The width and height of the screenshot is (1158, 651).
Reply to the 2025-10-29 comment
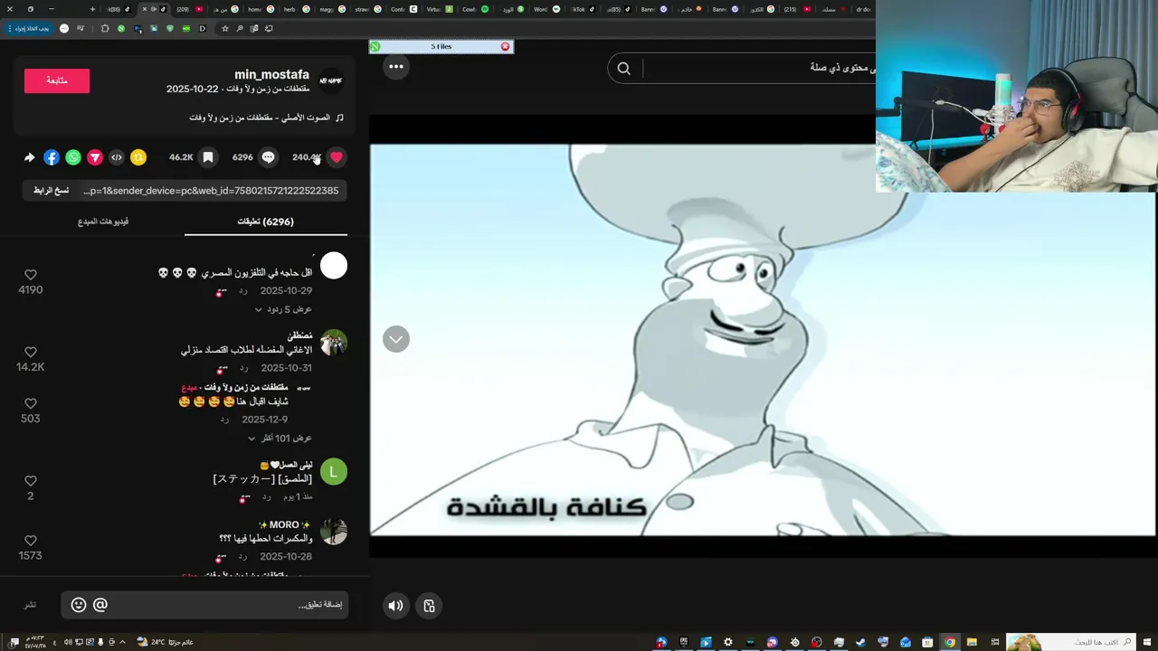(x=243, y=291)
